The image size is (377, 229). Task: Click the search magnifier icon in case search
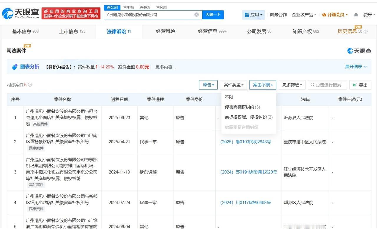coord(313,85)
